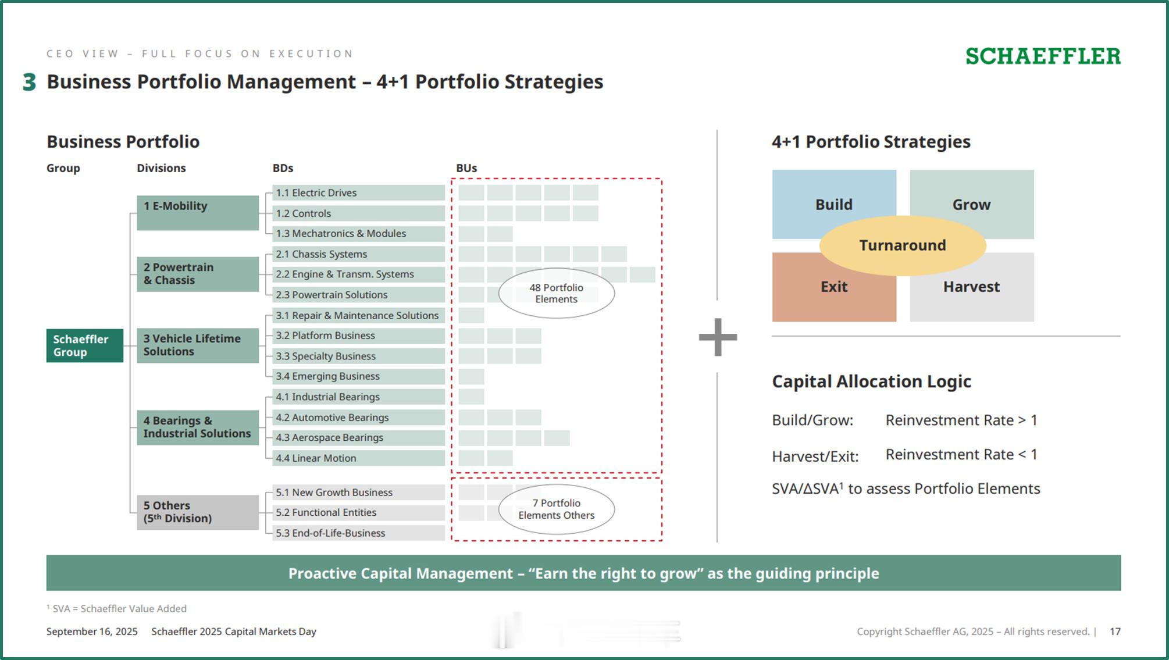Select the orange Exit strategy box
This screenshot has height=660, width=1169.
point(834,287)
